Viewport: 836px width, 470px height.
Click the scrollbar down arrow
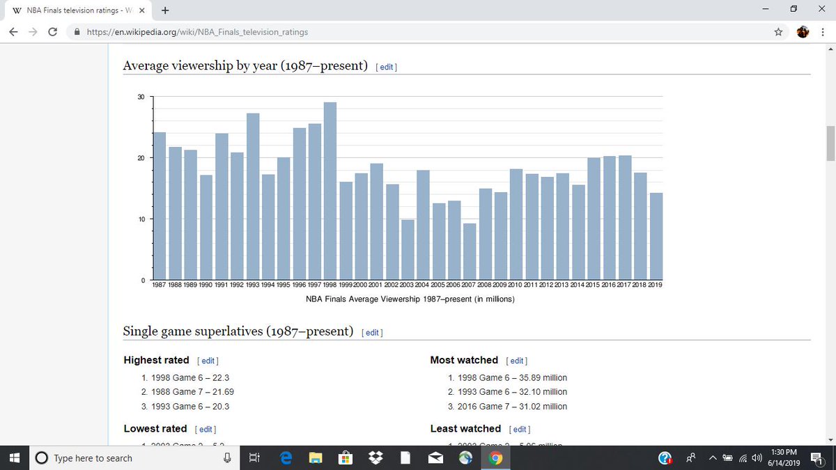coord(830,440)
